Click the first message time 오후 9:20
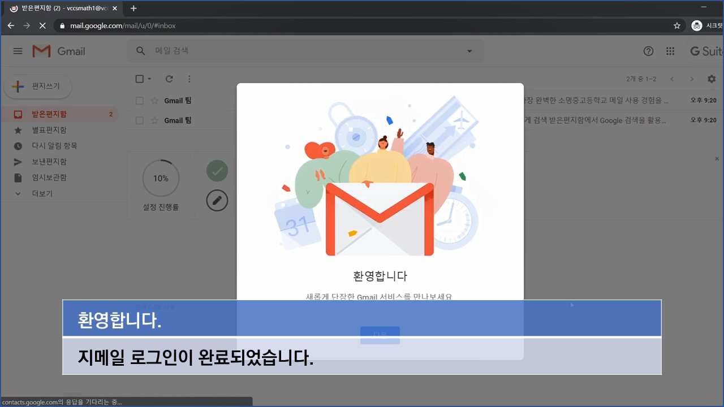The height and width of the screenshot is (407, 724). pyautogui.click(x=703, y=101)
